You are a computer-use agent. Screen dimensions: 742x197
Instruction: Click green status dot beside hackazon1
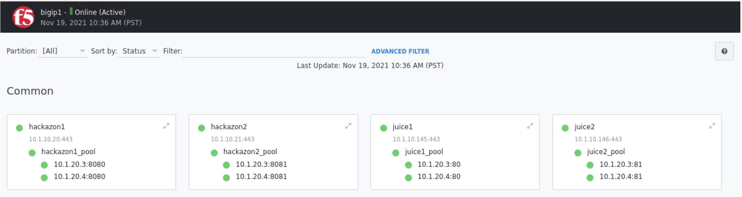pyautogui.click(x=19, y=128)
